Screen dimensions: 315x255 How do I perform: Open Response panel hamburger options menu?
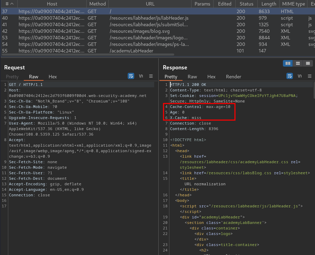309,76
